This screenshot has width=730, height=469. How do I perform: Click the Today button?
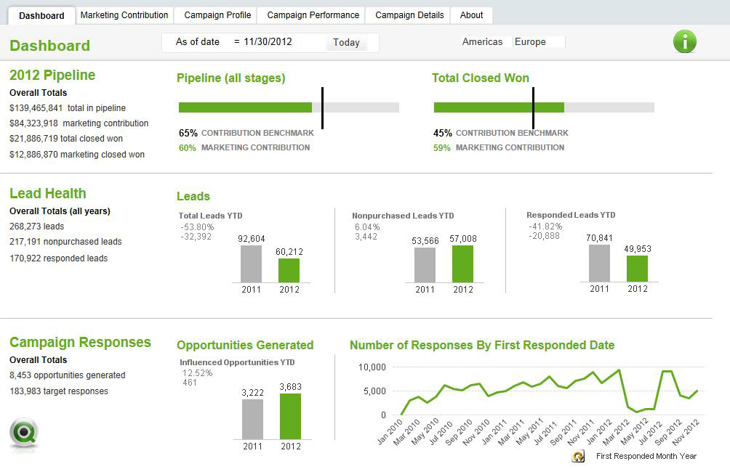tap(346, 42)
